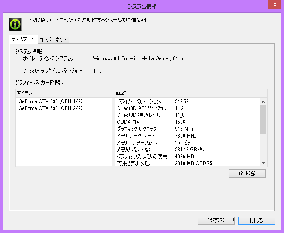Switch to the ディスプレイ tab

(x=23, y=39)
